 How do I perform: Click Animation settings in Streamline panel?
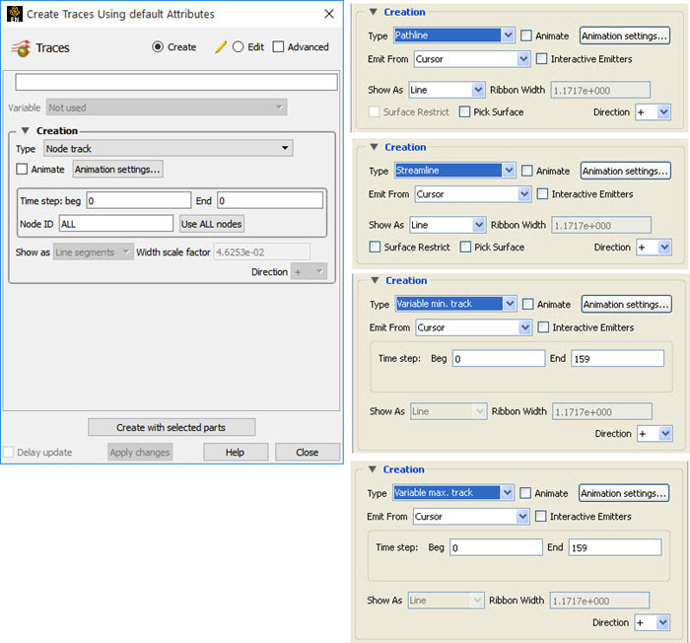625,171
